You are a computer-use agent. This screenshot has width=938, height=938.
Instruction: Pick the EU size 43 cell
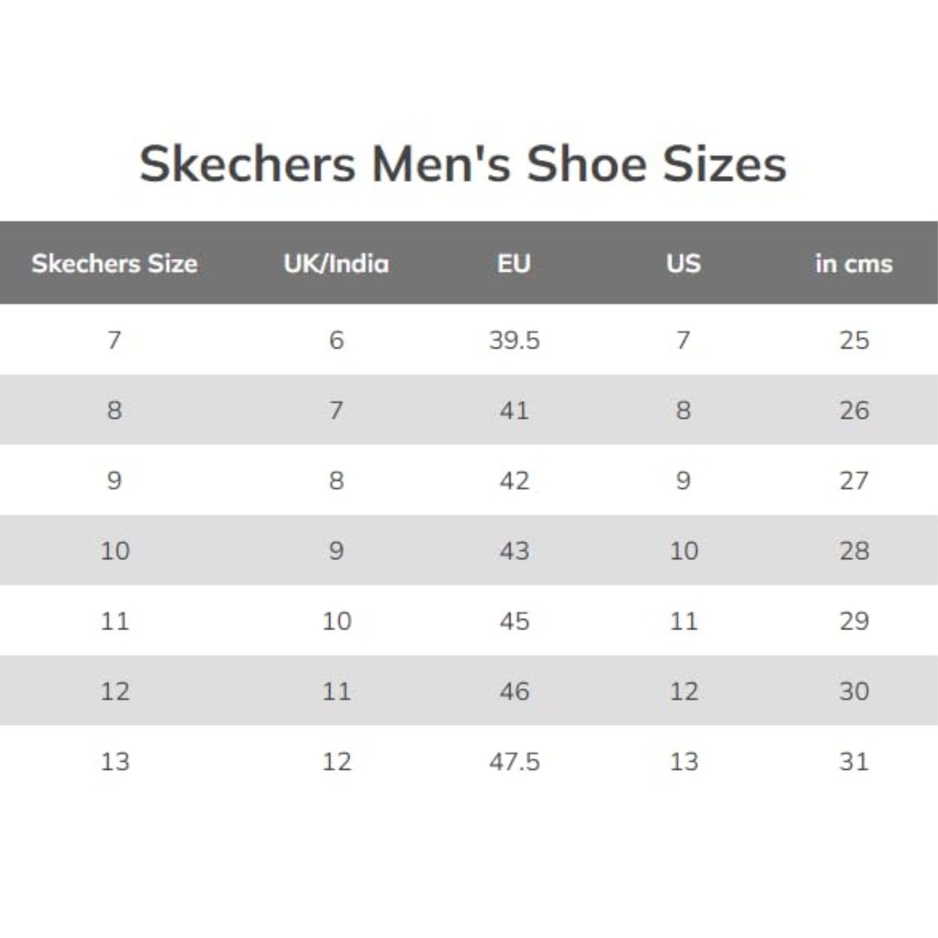tap(514, 550)
